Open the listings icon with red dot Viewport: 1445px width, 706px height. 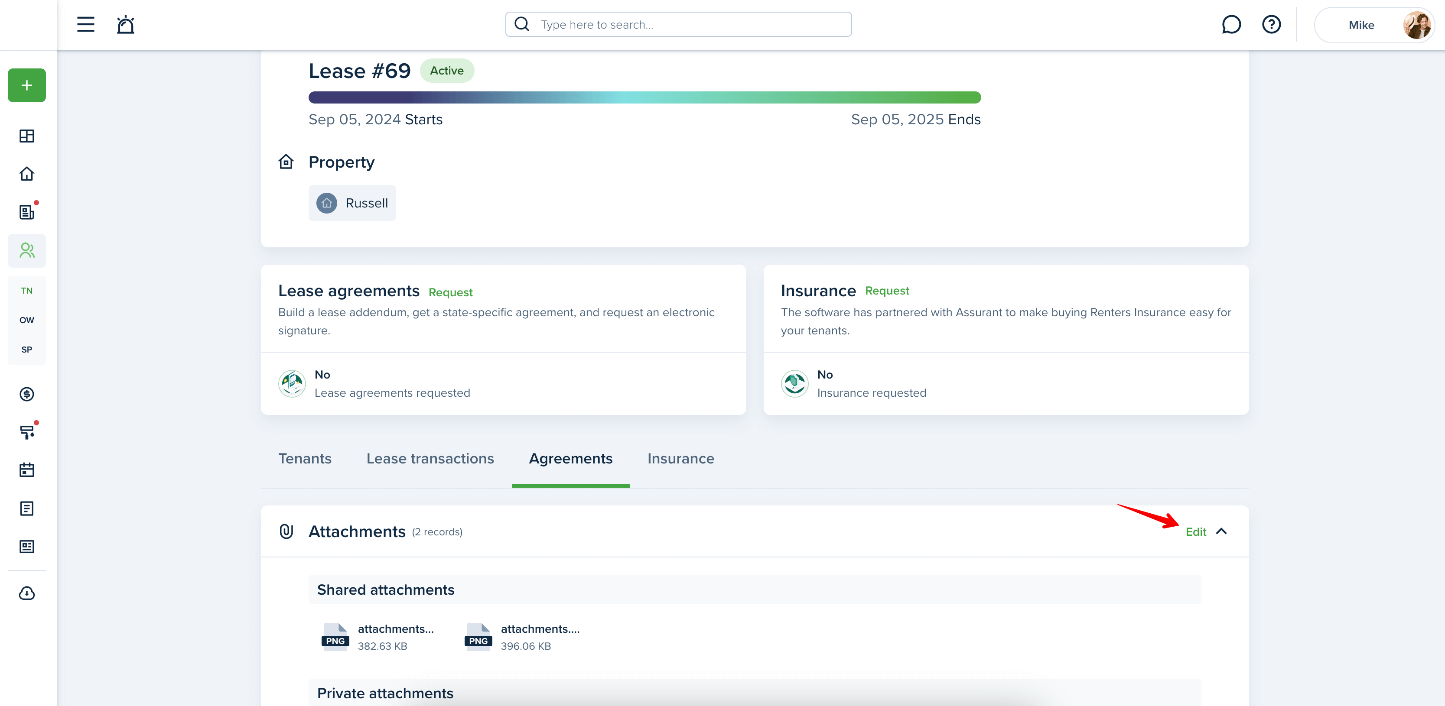click(x=27, y=212)
